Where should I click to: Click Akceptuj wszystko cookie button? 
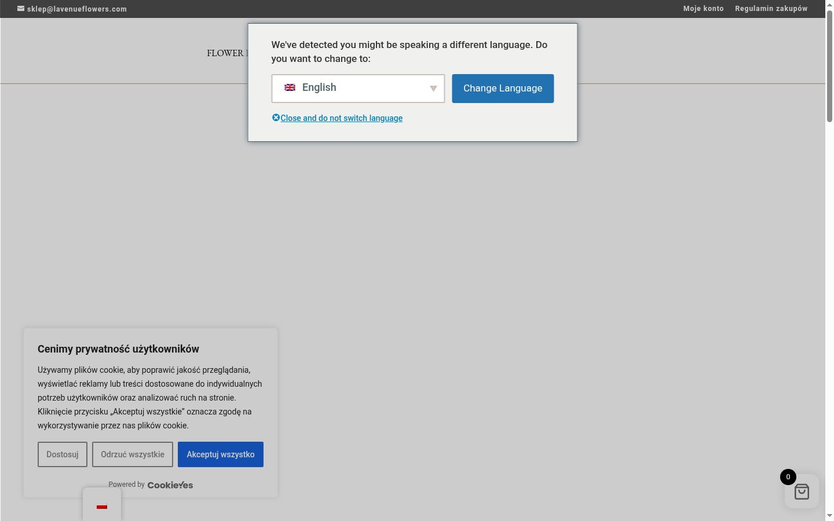tap(221, 454)
